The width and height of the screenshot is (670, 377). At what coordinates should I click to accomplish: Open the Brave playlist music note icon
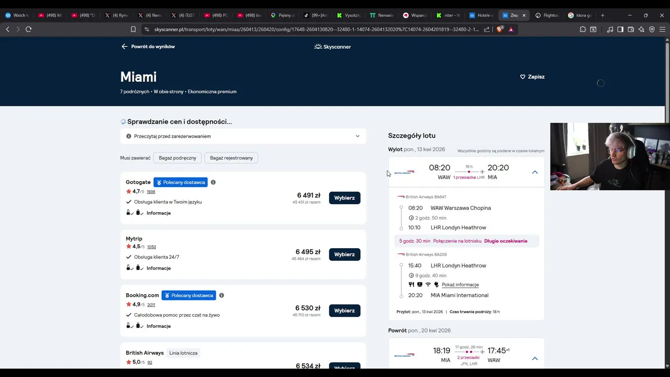click(x=610, y=29)
